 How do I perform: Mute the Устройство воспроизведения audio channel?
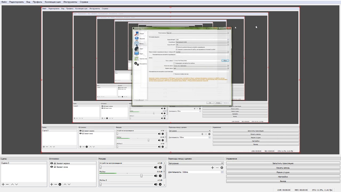(156, 167)
